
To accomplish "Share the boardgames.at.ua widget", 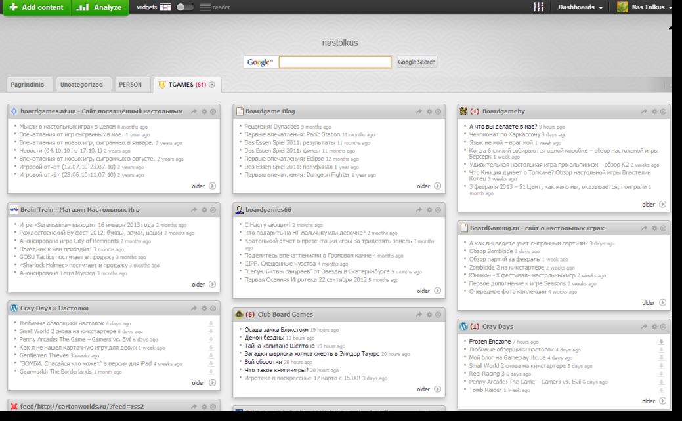I will tap(194, 111).
